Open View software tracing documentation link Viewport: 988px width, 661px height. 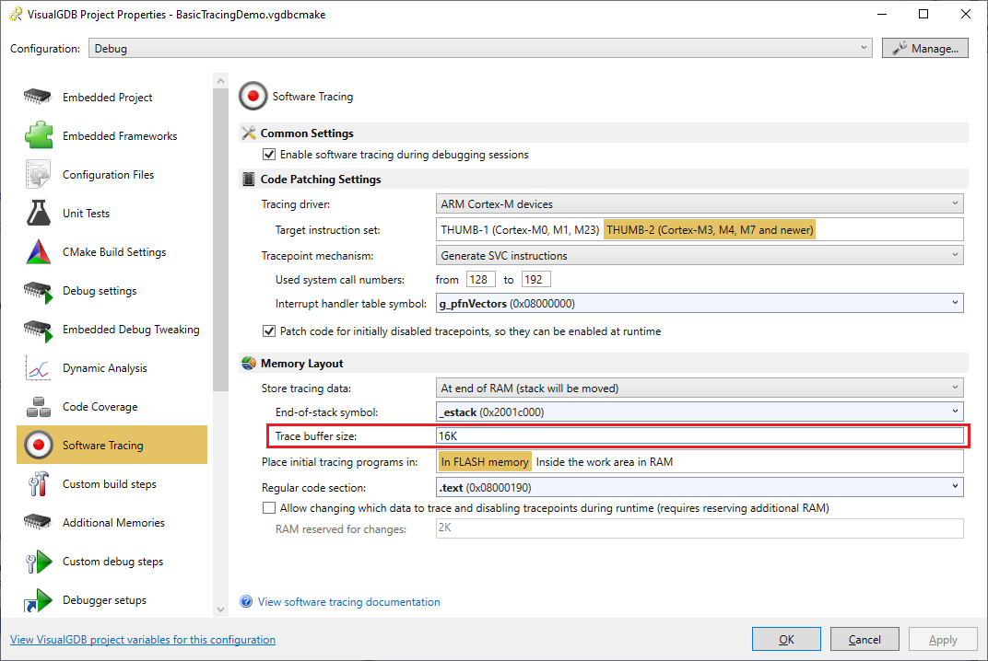click(348, 602)
